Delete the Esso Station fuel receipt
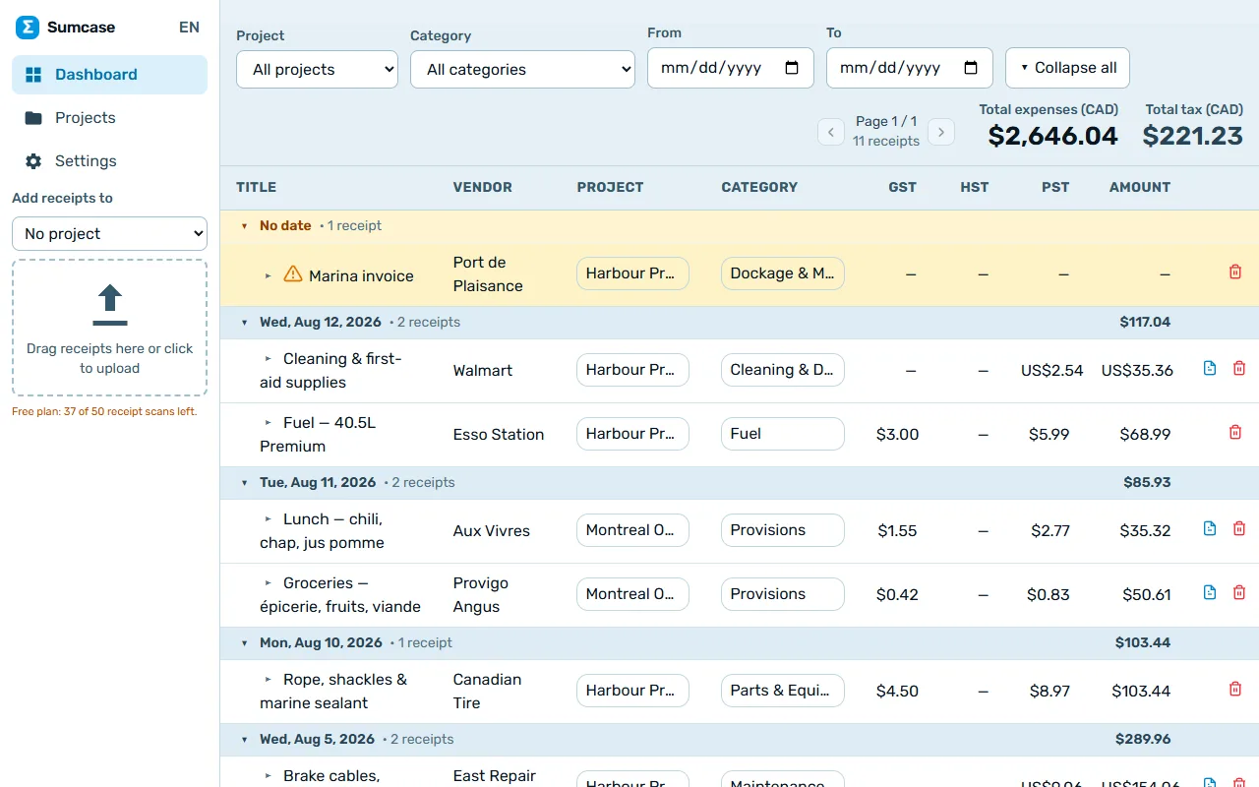The image size is (1259, 787). pyautogui.click(x=1235, y=432)
